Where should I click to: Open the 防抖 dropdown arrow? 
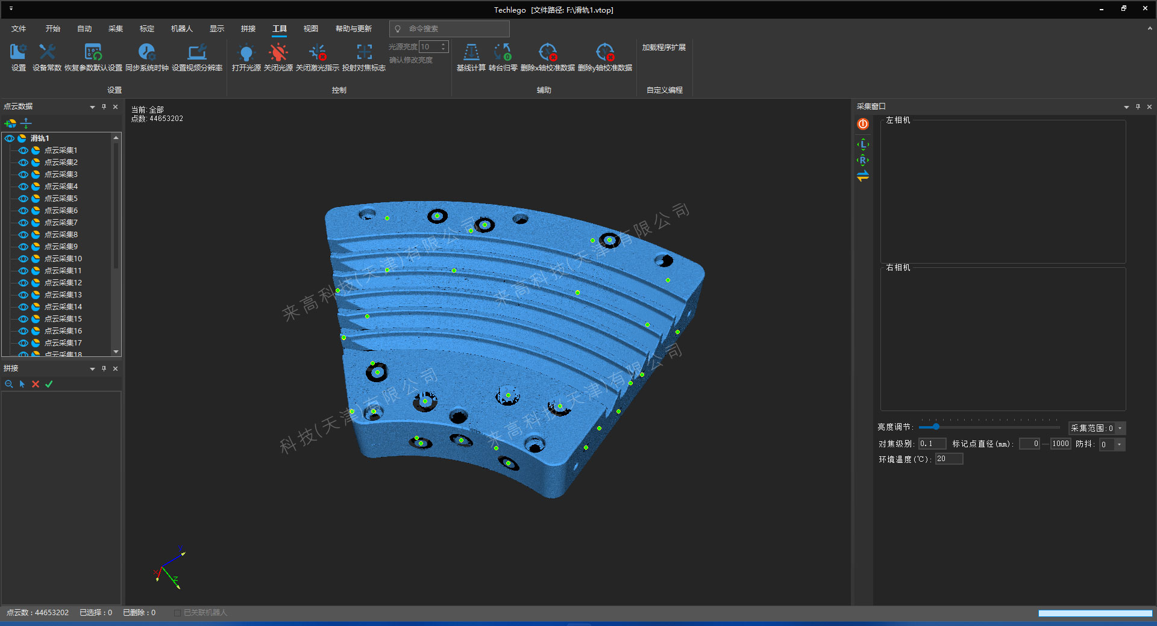(x=1119, y=444)
